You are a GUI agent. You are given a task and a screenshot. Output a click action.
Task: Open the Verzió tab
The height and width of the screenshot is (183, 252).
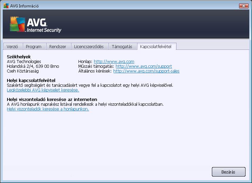pos(13,46)
